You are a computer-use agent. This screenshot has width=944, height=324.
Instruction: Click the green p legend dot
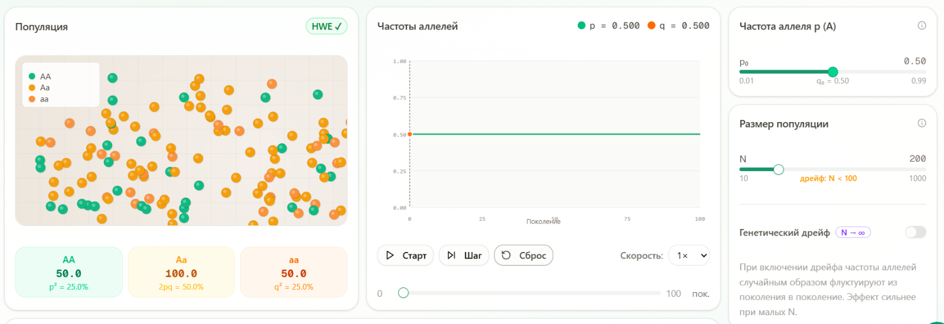[582, 25]
